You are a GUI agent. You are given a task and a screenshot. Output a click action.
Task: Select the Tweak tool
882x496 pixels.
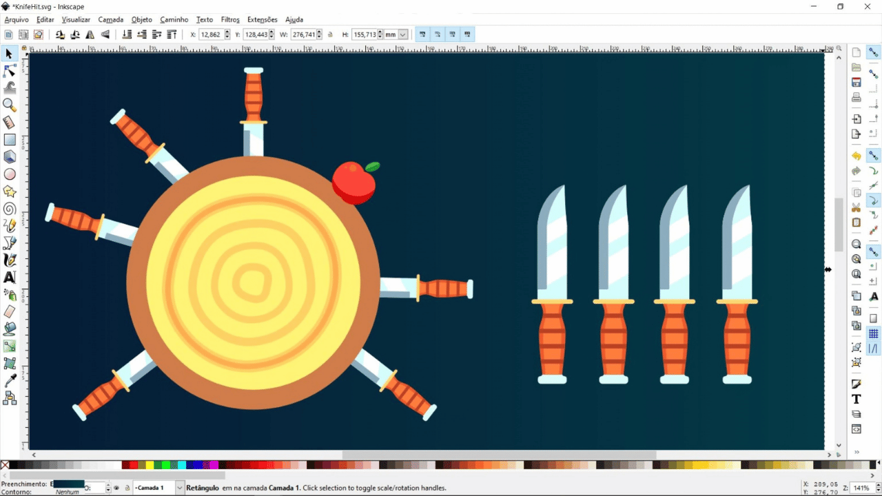(10, 88)
